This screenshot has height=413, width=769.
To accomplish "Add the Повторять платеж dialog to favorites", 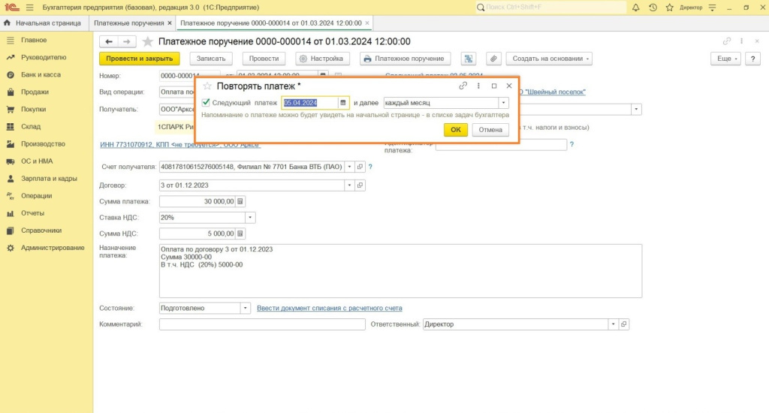I will [207, 86].
